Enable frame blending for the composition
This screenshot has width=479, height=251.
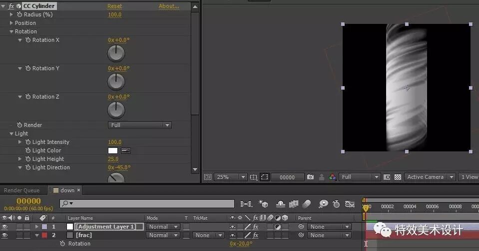tap(294, 204)
